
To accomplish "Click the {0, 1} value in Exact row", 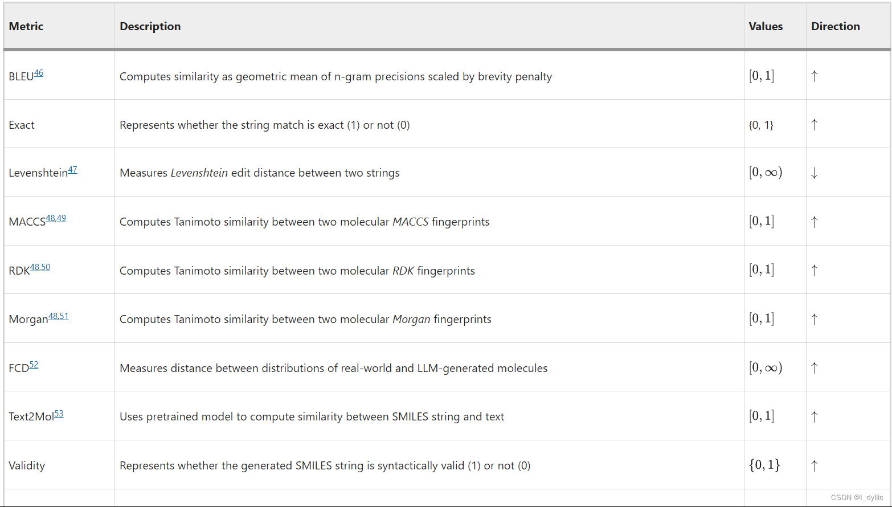I will point(761,125).
